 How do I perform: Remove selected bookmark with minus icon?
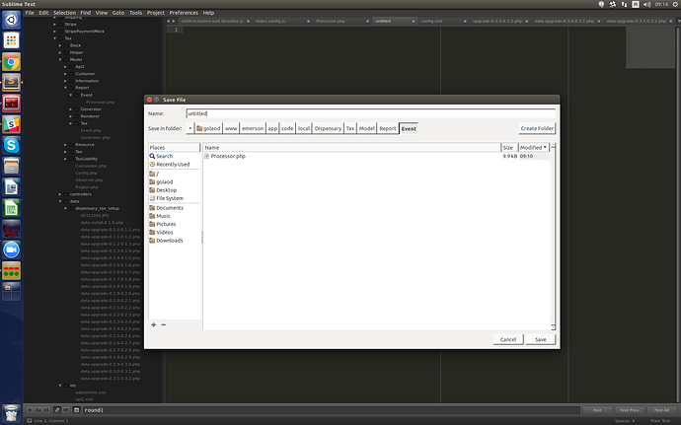[163, 324]
